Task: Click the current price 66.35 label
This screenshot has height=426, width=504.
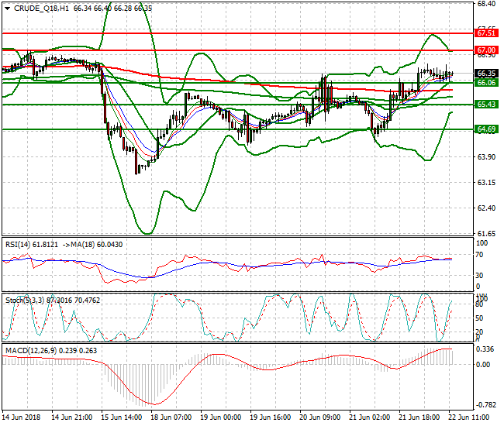Action: 486,74
